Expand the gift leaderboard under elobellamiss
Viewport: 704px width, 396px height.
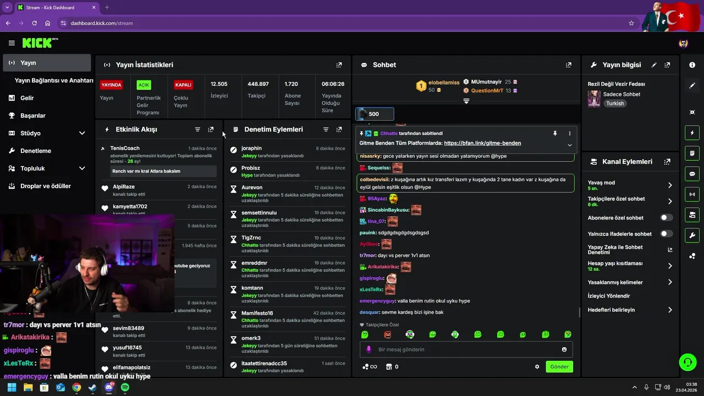(x=466, y=101)
